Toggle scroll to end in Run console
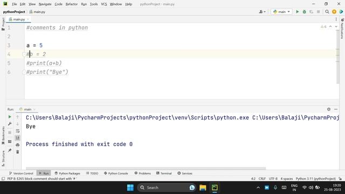This screenshot has height=194, width=345. (18, 138)
